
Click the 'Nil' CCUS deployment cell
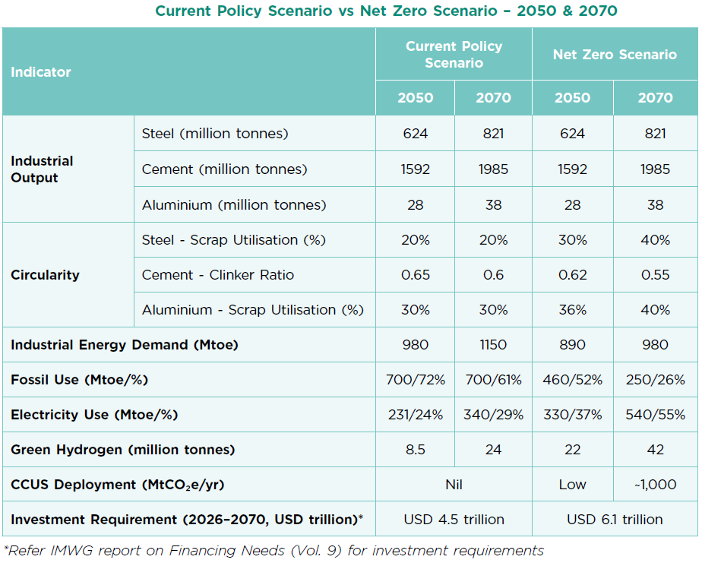(x=454, y=485)
